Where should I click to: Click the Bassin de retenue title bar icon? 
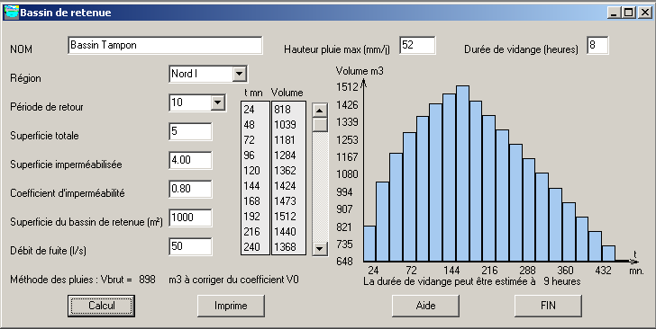click(12, 12)
